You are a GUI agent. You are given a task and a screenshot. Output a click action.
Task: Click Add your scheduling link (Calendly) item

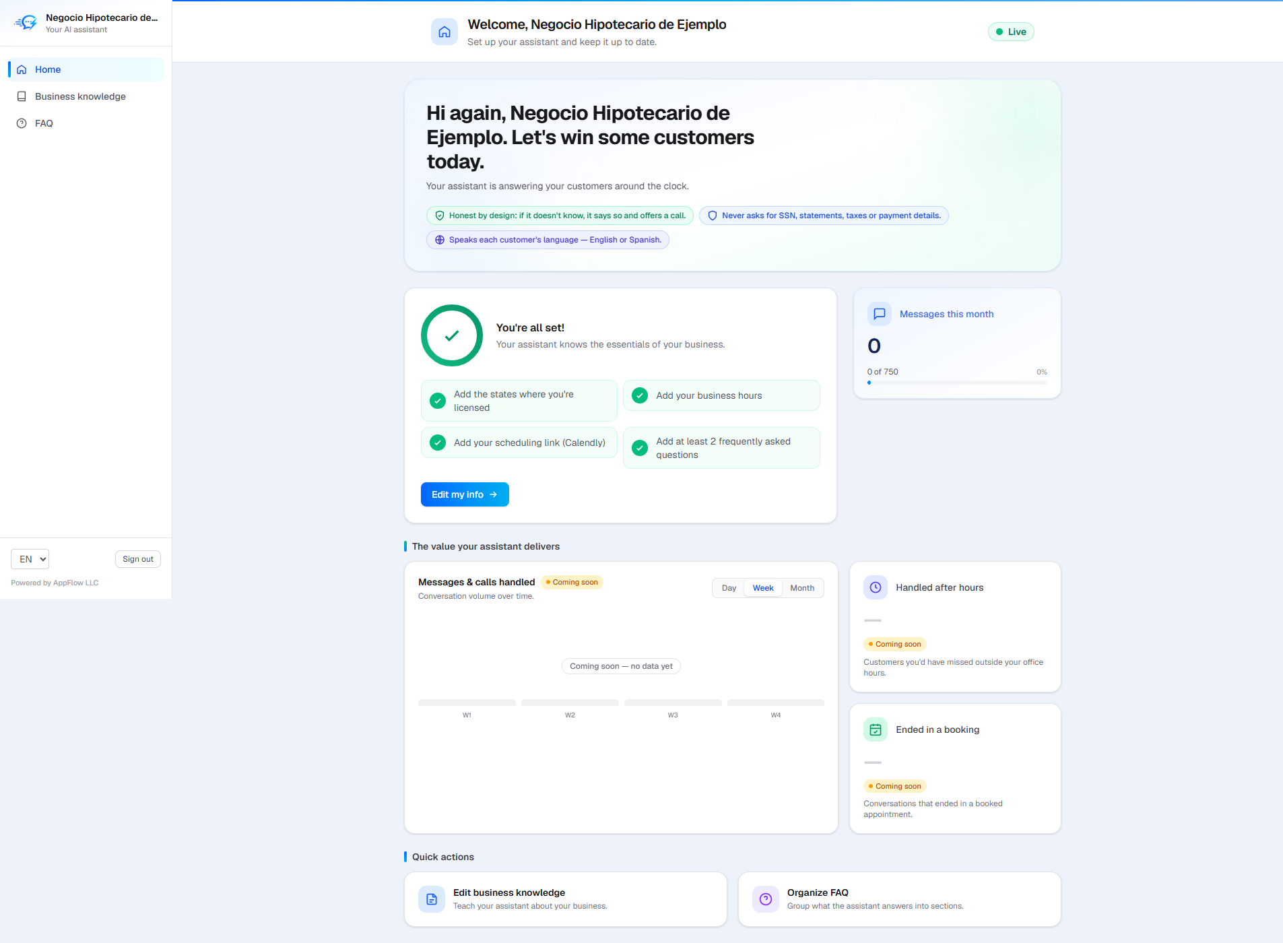519,443
